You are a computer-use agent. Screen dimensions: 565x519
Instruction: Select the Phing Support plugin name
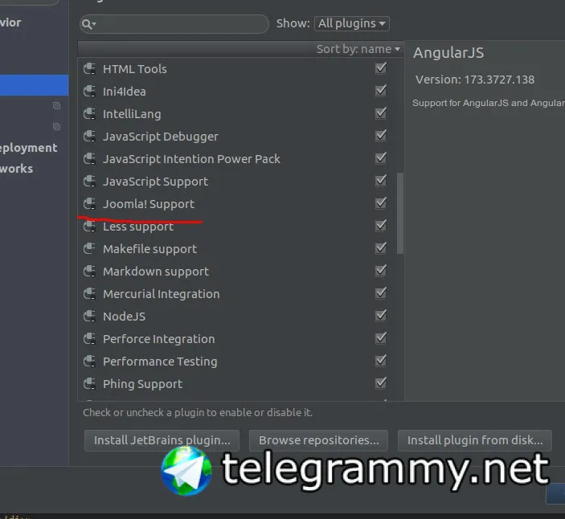[x=143, y=384]
